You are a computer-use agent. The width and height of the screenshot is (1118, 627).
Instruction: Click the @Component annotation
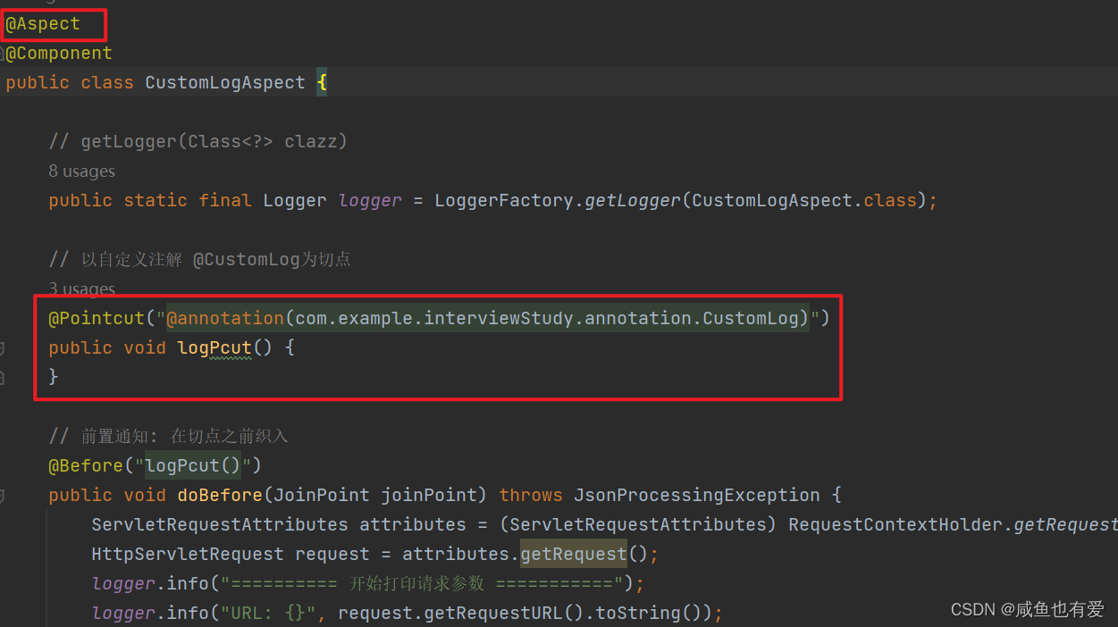(x=59, y=54)
